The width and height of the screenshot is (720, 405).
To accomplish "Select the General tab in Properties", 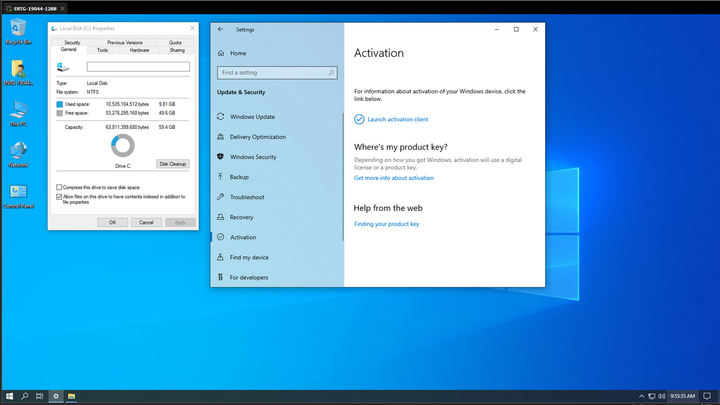I will tap(69, 49).
